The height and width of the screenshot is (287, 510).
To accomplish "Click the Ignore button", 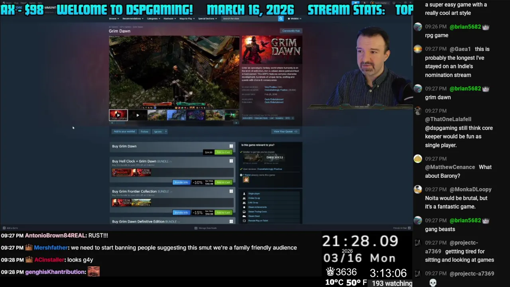I will click(158, 132).
